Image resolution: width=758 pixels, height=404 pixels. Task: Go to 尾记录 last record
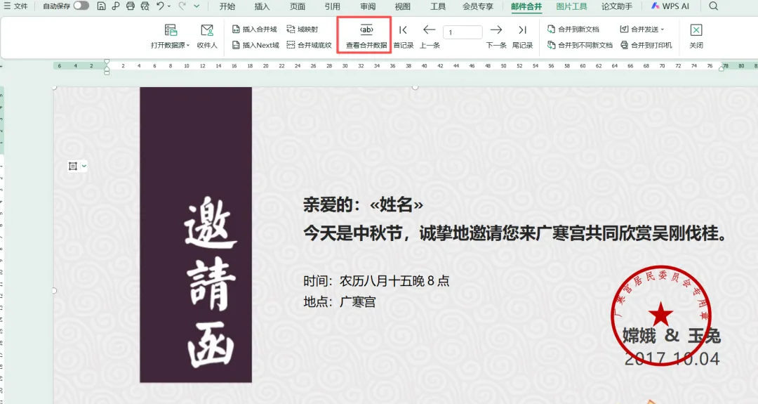pos(523,37)
